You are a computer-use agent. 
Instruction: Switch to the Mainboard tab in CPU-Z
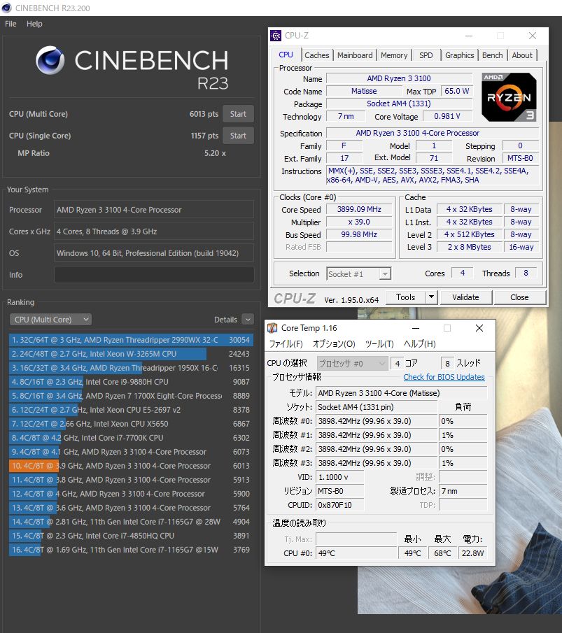[355, 55]
